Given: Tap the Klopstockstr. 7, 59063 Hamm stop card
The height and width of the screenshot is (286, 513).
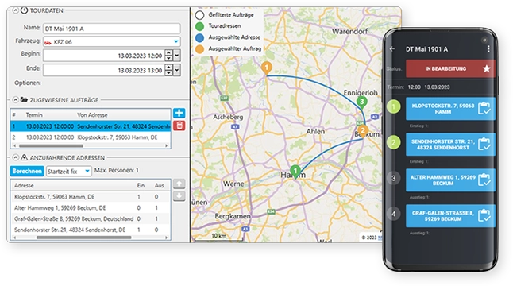Looking at the screenshot, I should point(450,109).
